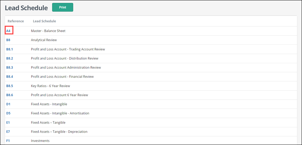Select the 'Investments' row text
The width and height of the screenshot is (302, 145).
tap(40, 141)
